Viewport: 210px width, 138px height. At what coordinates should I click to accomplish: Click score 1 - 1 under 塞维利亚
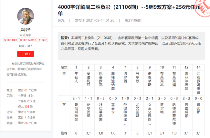[x=89, y=99]
